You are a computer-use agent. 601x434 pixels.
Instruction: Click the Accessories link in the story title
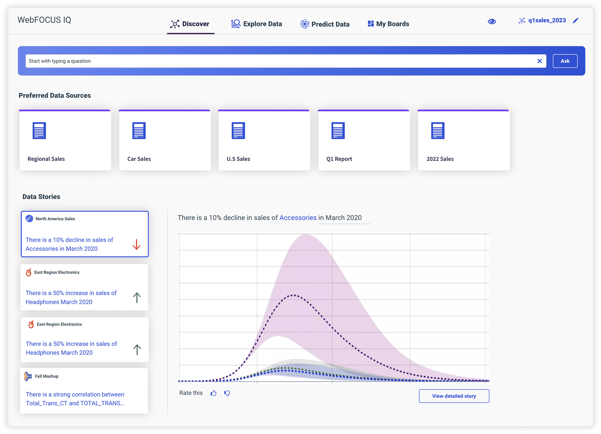(297, 218)
